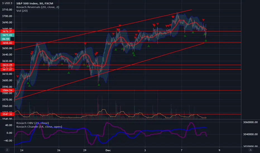Click the 9 date label on time axis

tap(219, 150)
